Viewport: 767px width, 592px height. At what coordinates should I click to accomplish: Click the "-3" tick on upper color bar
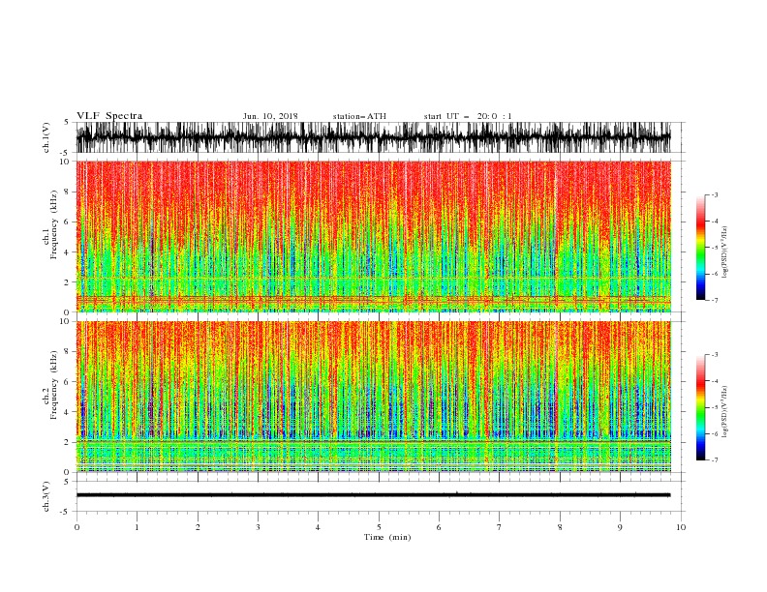tap(715, 194)
